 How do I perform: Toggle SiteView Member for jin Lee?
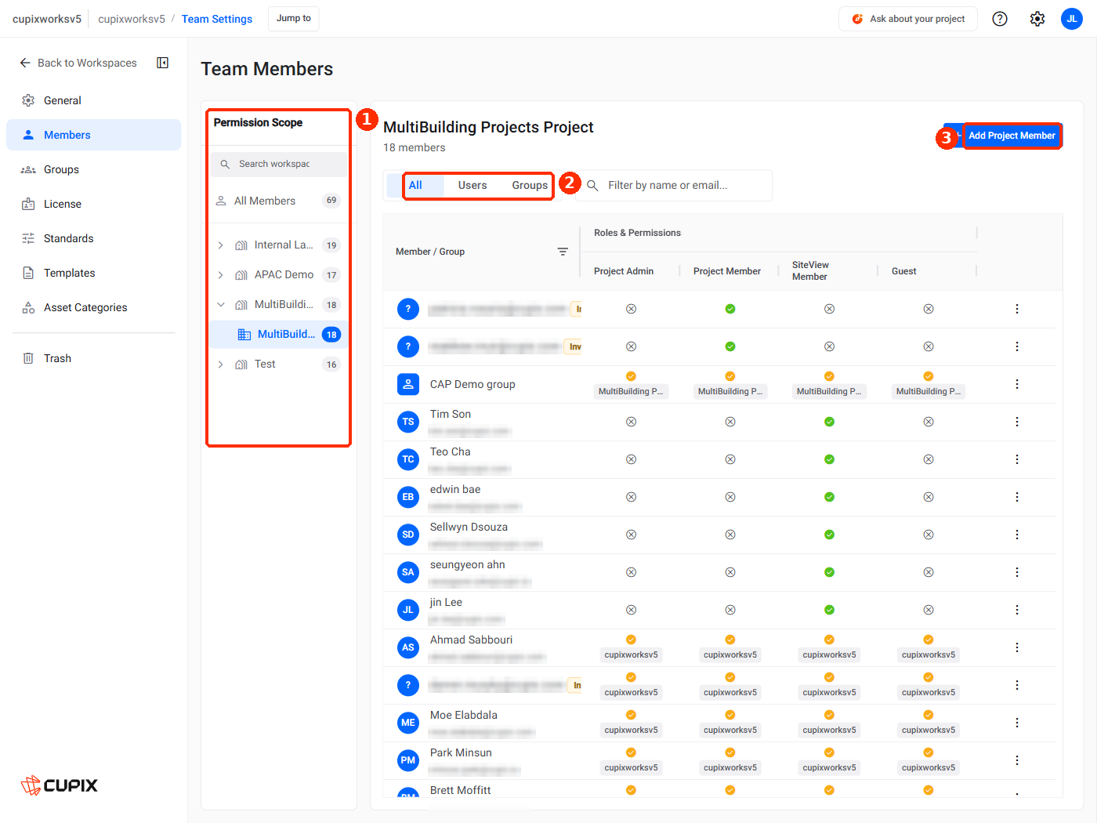[x=829, y=610]
